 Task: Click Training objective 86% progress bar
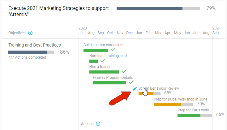pyautogui.click(x=31, y=52)
